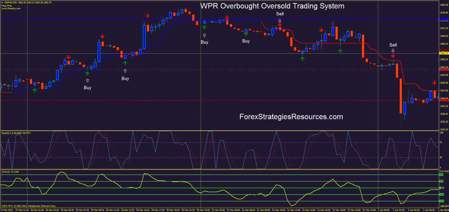Click the first Buy text label on the chart
449x212 pixels.
(x=87, y=88)
